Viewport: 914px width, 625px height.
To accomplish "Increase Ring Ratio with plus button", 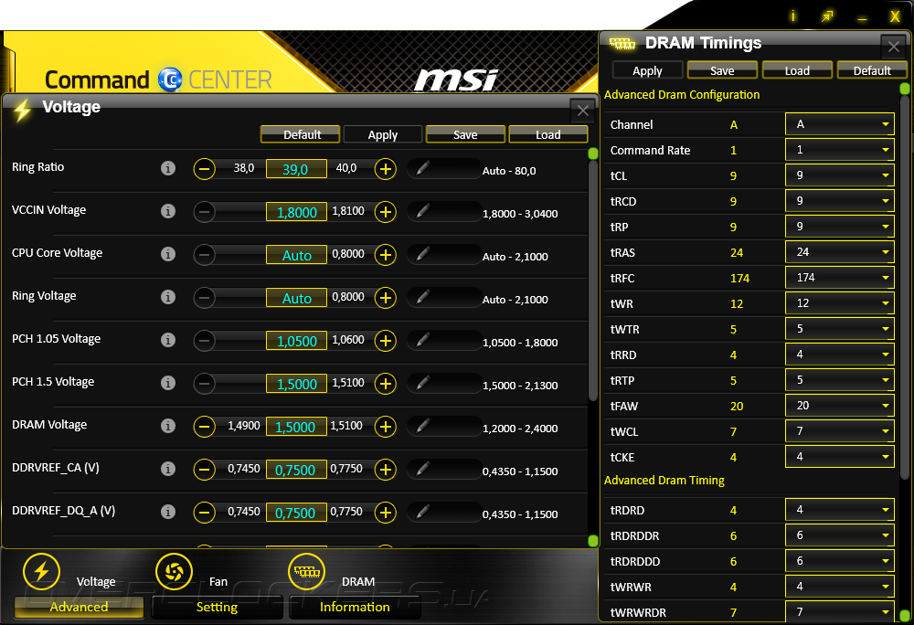I will click(386, 169).
